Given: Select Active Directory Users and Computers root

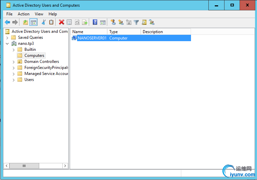Looking at the screenshot, I should point(40,31).
